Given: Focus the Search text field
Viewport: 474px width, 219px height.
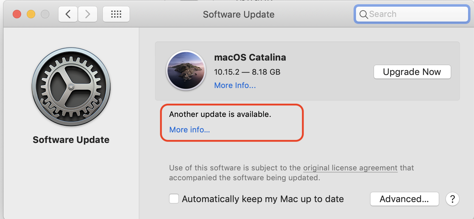Looking at the screenshot, I should click(x=416, y=14).
